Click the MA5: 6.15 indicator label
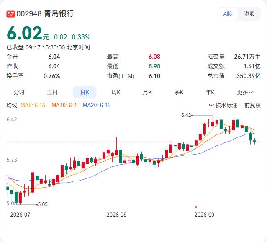This screenshot has height=243, width=267. (33, 105)
